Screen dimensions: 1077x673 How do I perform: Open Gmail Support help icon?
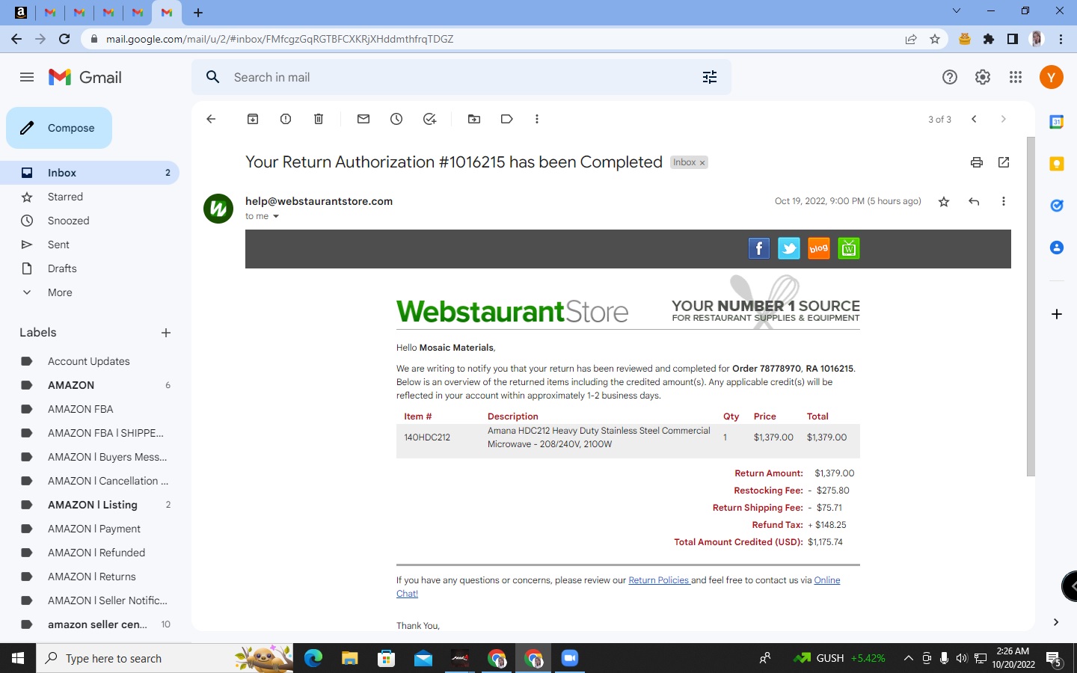tap(950, 77)
